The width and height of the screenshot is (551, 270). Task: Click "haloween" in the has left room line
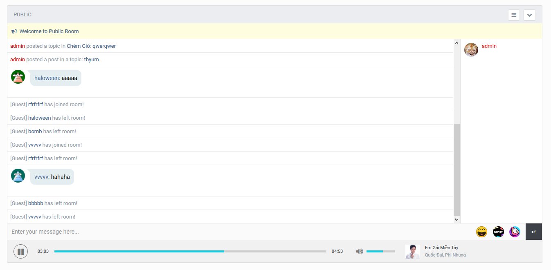(x=40, y=118)
